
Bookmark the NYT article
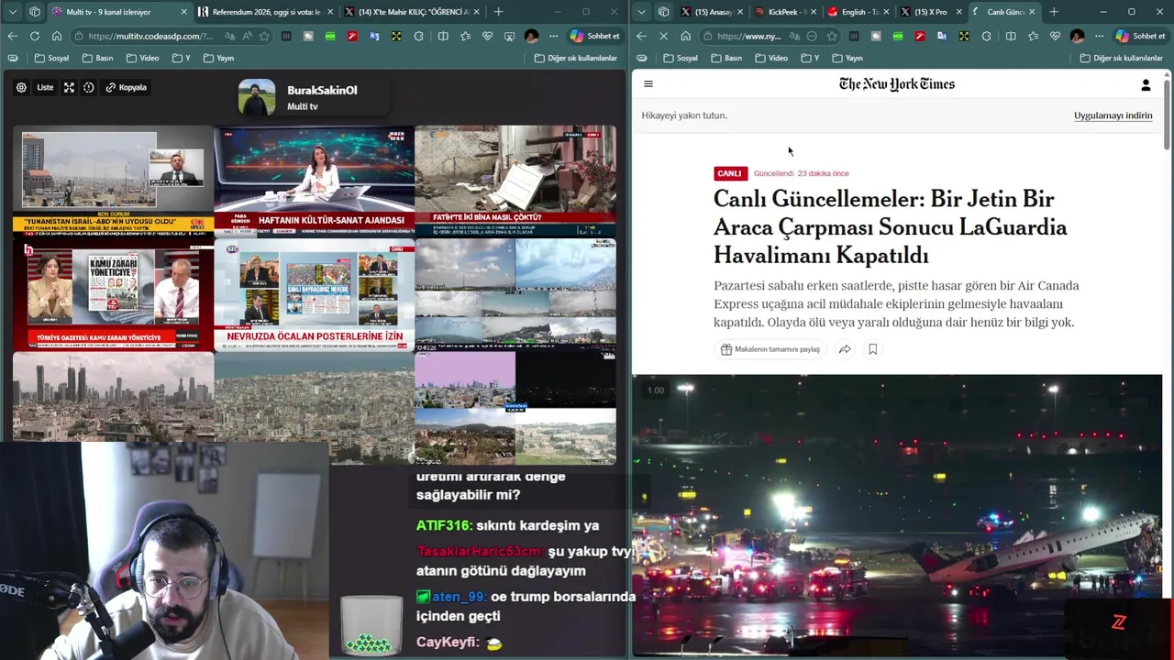point(872,349)
